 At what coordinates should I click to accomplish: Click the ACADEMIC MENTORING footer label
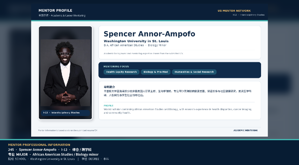click(245, 130)
